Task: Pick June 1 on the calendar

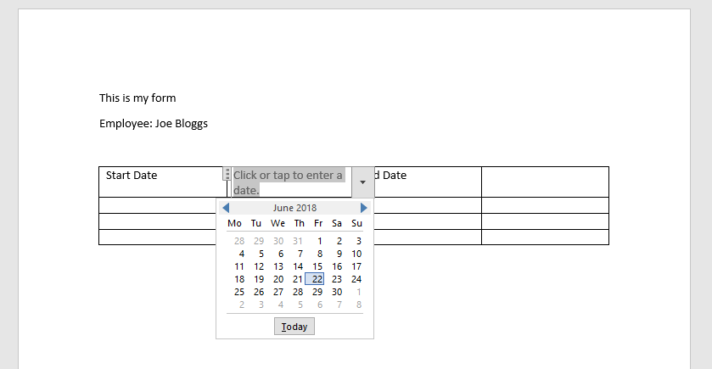Action: click(x=320, y=241)
